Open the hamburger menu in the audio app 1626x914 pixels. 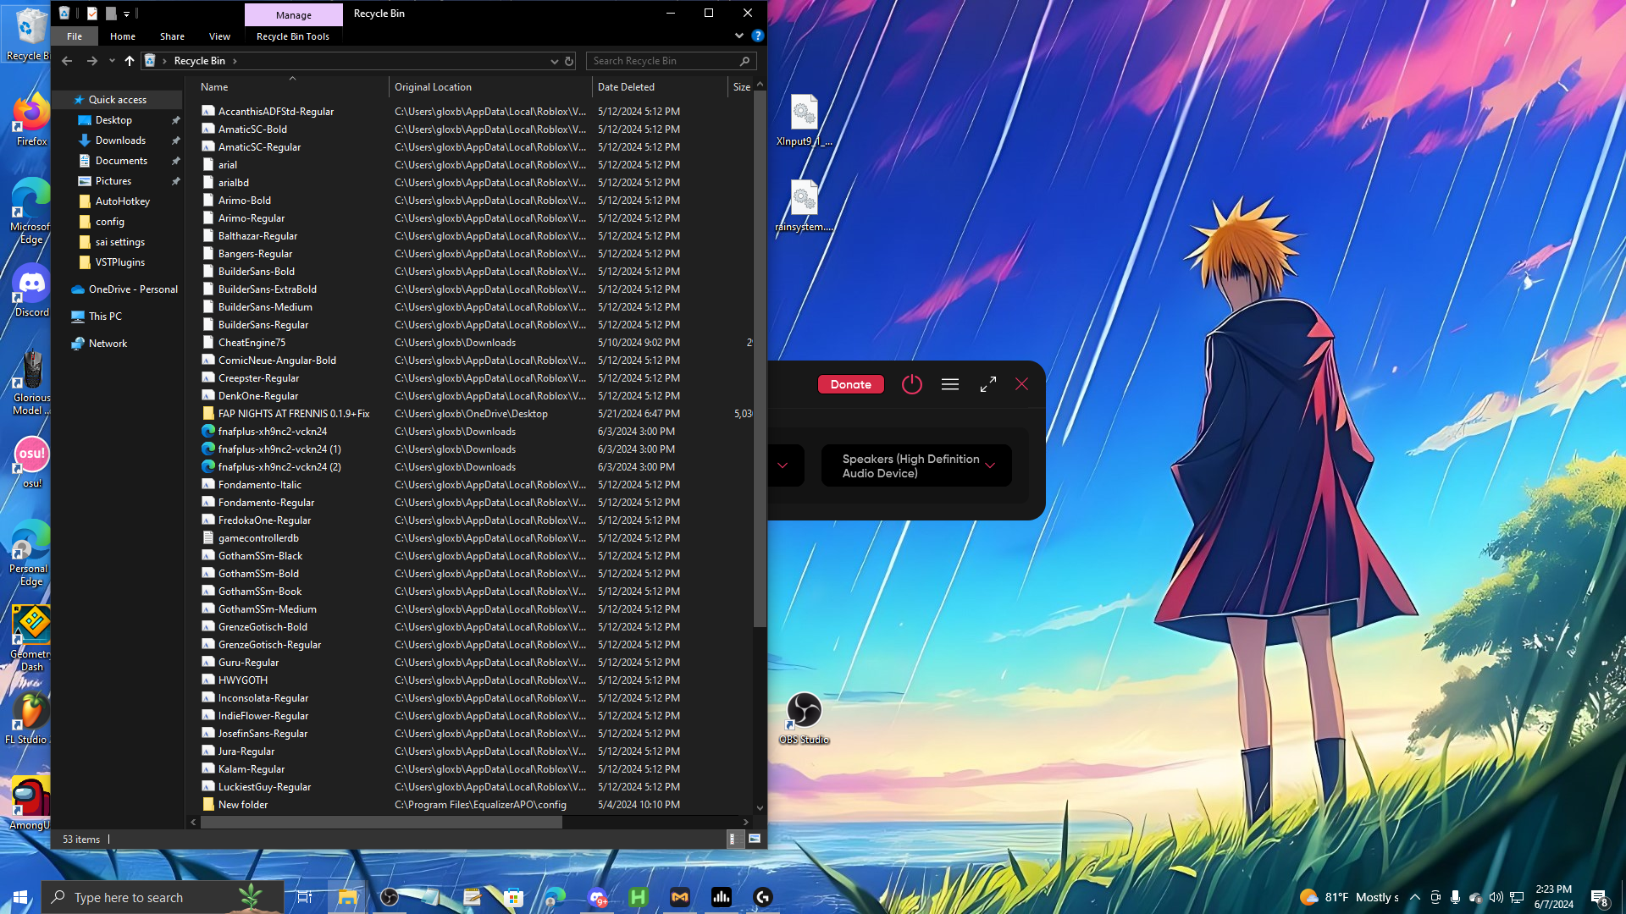point(950,384)
